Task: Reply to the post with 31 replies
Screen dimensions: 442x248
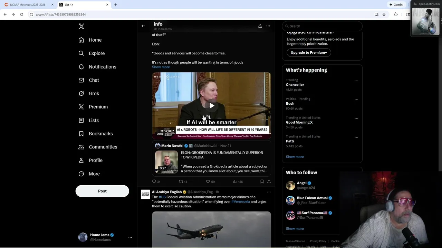Action: point(156,182)
